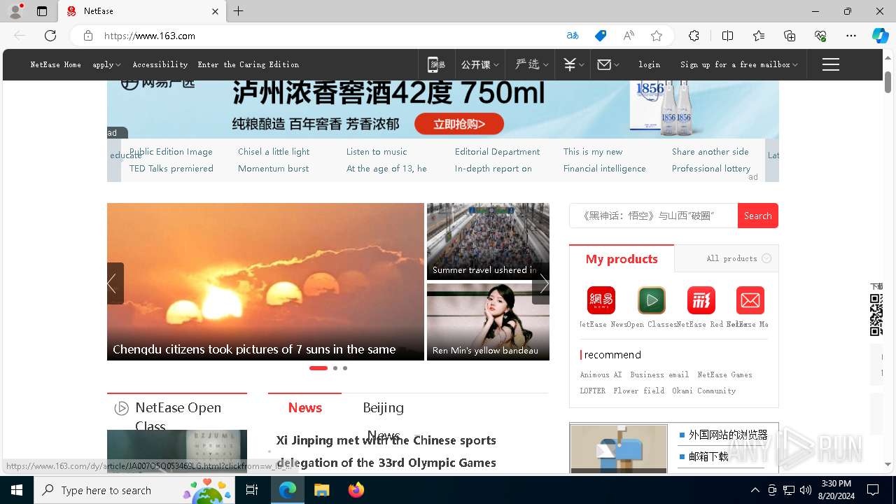Open Windows Start menu

coord(17,490)
